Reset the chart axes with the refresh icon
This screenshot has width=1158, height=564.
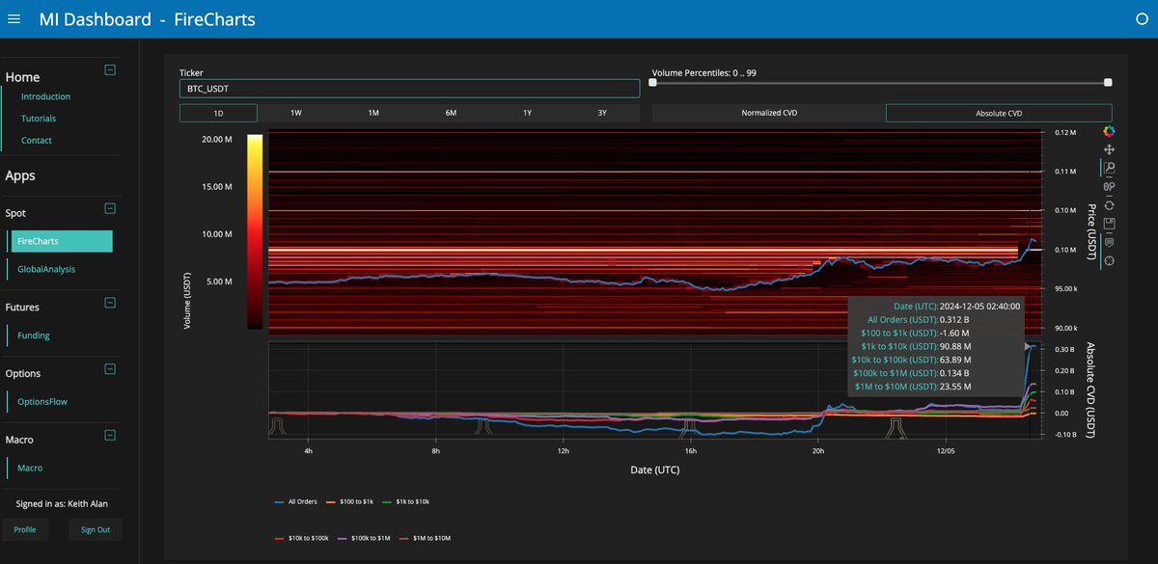tap(1109, 204)
